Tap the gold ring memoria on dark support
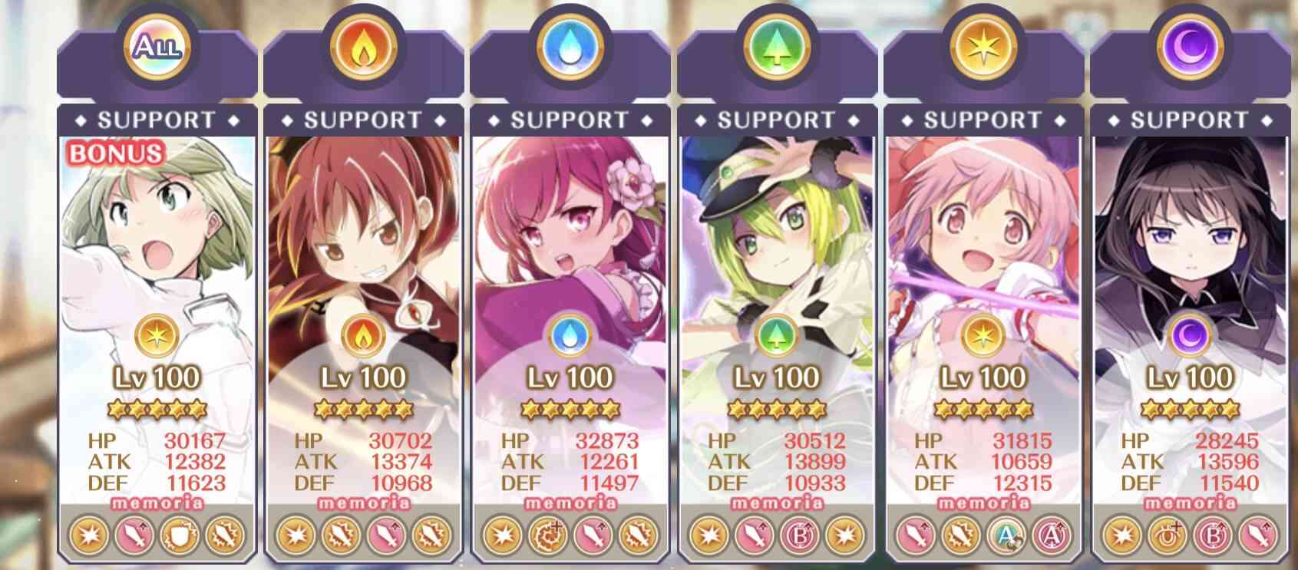The height and width of the screenshot is (570, 1298). 1168,535
